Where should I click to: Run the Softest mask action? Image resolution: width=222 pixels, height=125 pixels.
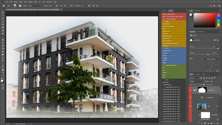click(x=174, y=62)
